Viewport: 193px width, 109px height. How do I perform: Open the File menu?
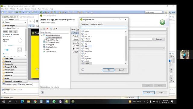(x=2, y=9)
